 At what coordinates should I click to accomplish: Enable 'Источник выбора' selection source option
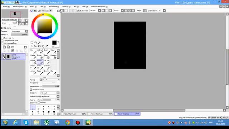click(3, 43)
